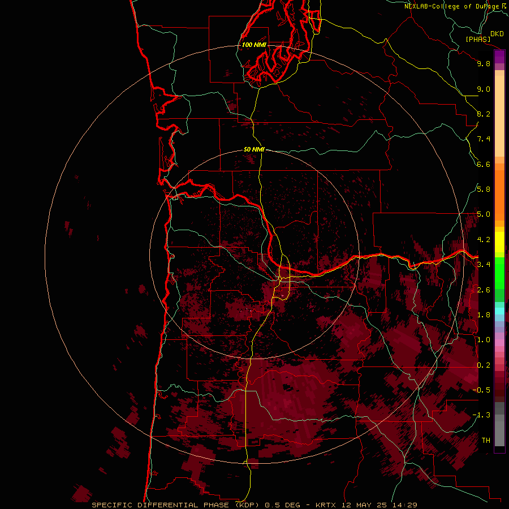Click the 5.8 value on the color scale
The width and height of the screenshot is (509, 509).
[484, 189]
